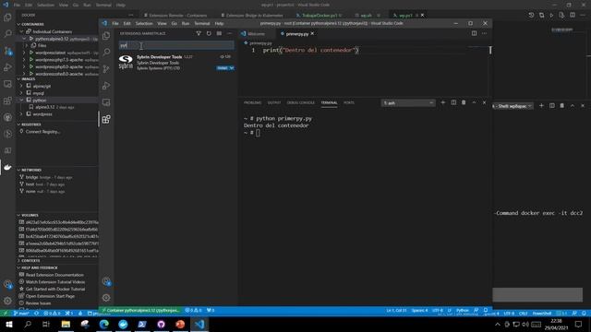Viewport: 591px width, 332px height.
Task: Click filter extensions funnel icon
Action: pyautogui.click(x=199, y=33)
